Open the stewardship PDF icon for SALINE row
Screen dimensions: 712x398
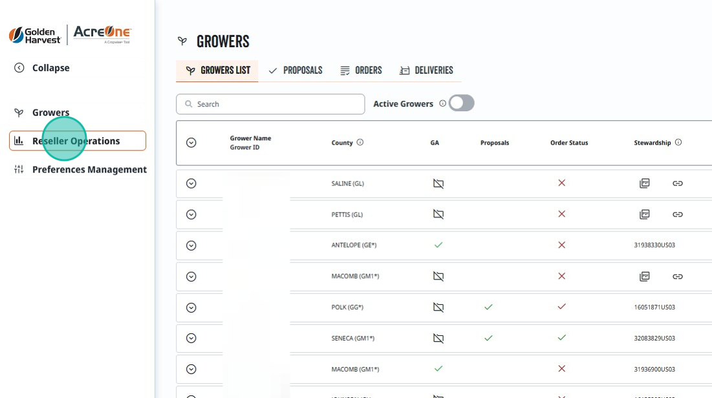(x=644, y=183)
